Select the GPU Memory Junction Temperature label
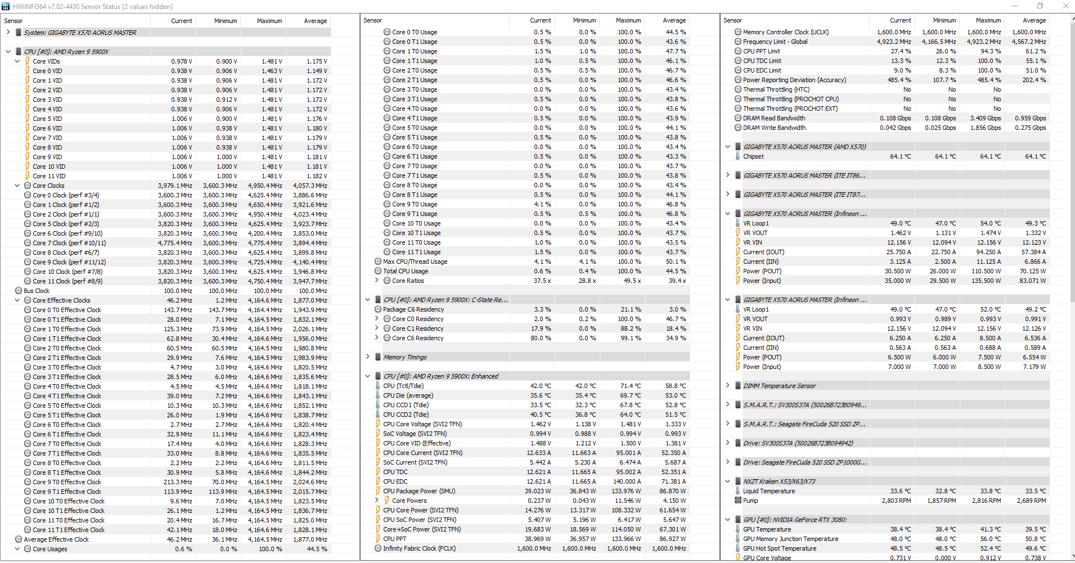Screen dimensions: 1075x563 (x=790, y=539)
